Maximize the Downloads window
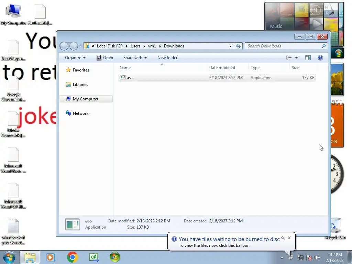352x264 pixels. [311, 36]
